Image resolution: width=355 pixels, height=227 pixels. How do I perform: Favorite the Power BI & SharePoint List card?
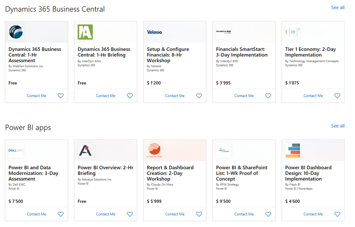[x=268, y=214]
